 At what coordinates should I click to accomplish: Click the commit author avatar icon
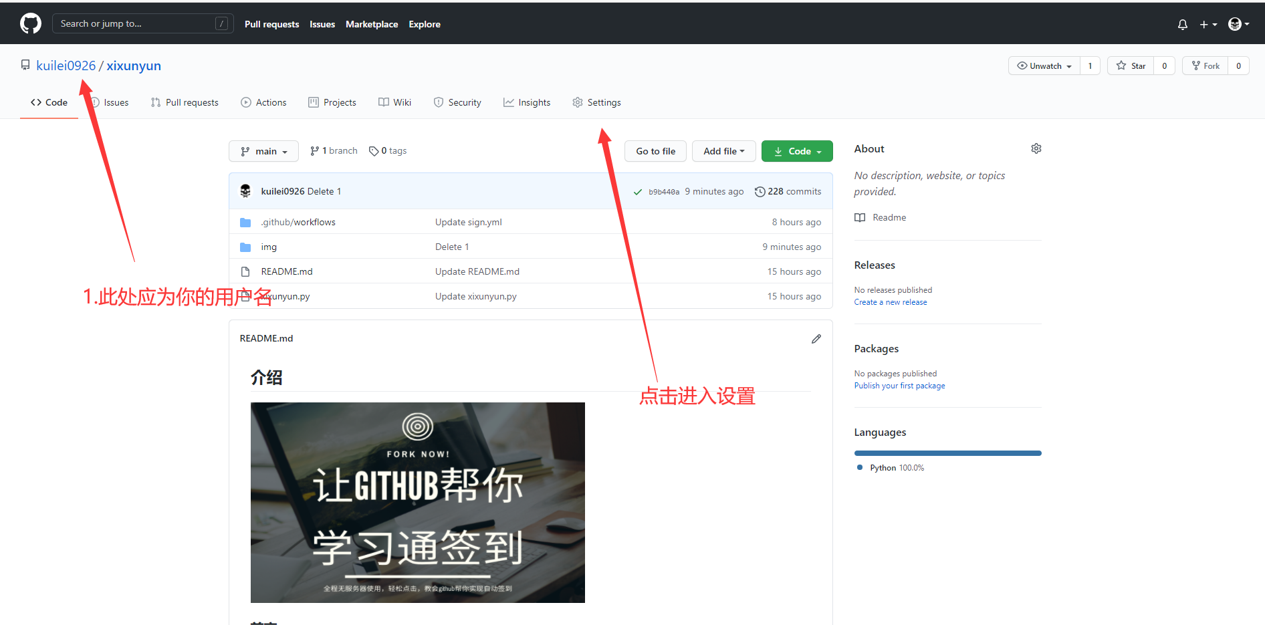[245, 191]
